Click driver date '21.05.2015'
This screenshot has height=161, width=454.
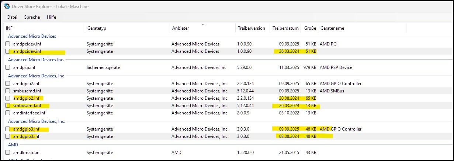[x=290, y=153]
